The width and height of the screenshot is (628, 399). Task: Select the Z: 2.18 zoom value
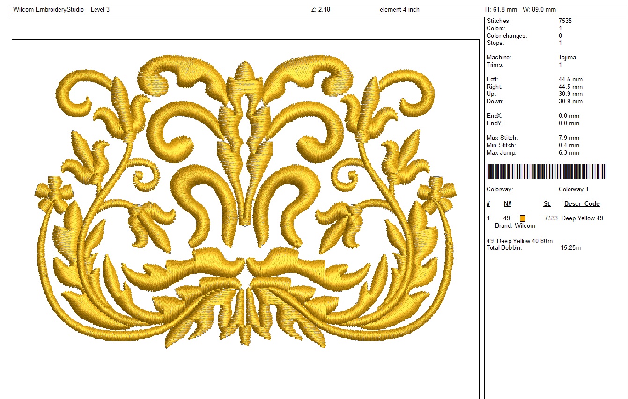(320, 9)
